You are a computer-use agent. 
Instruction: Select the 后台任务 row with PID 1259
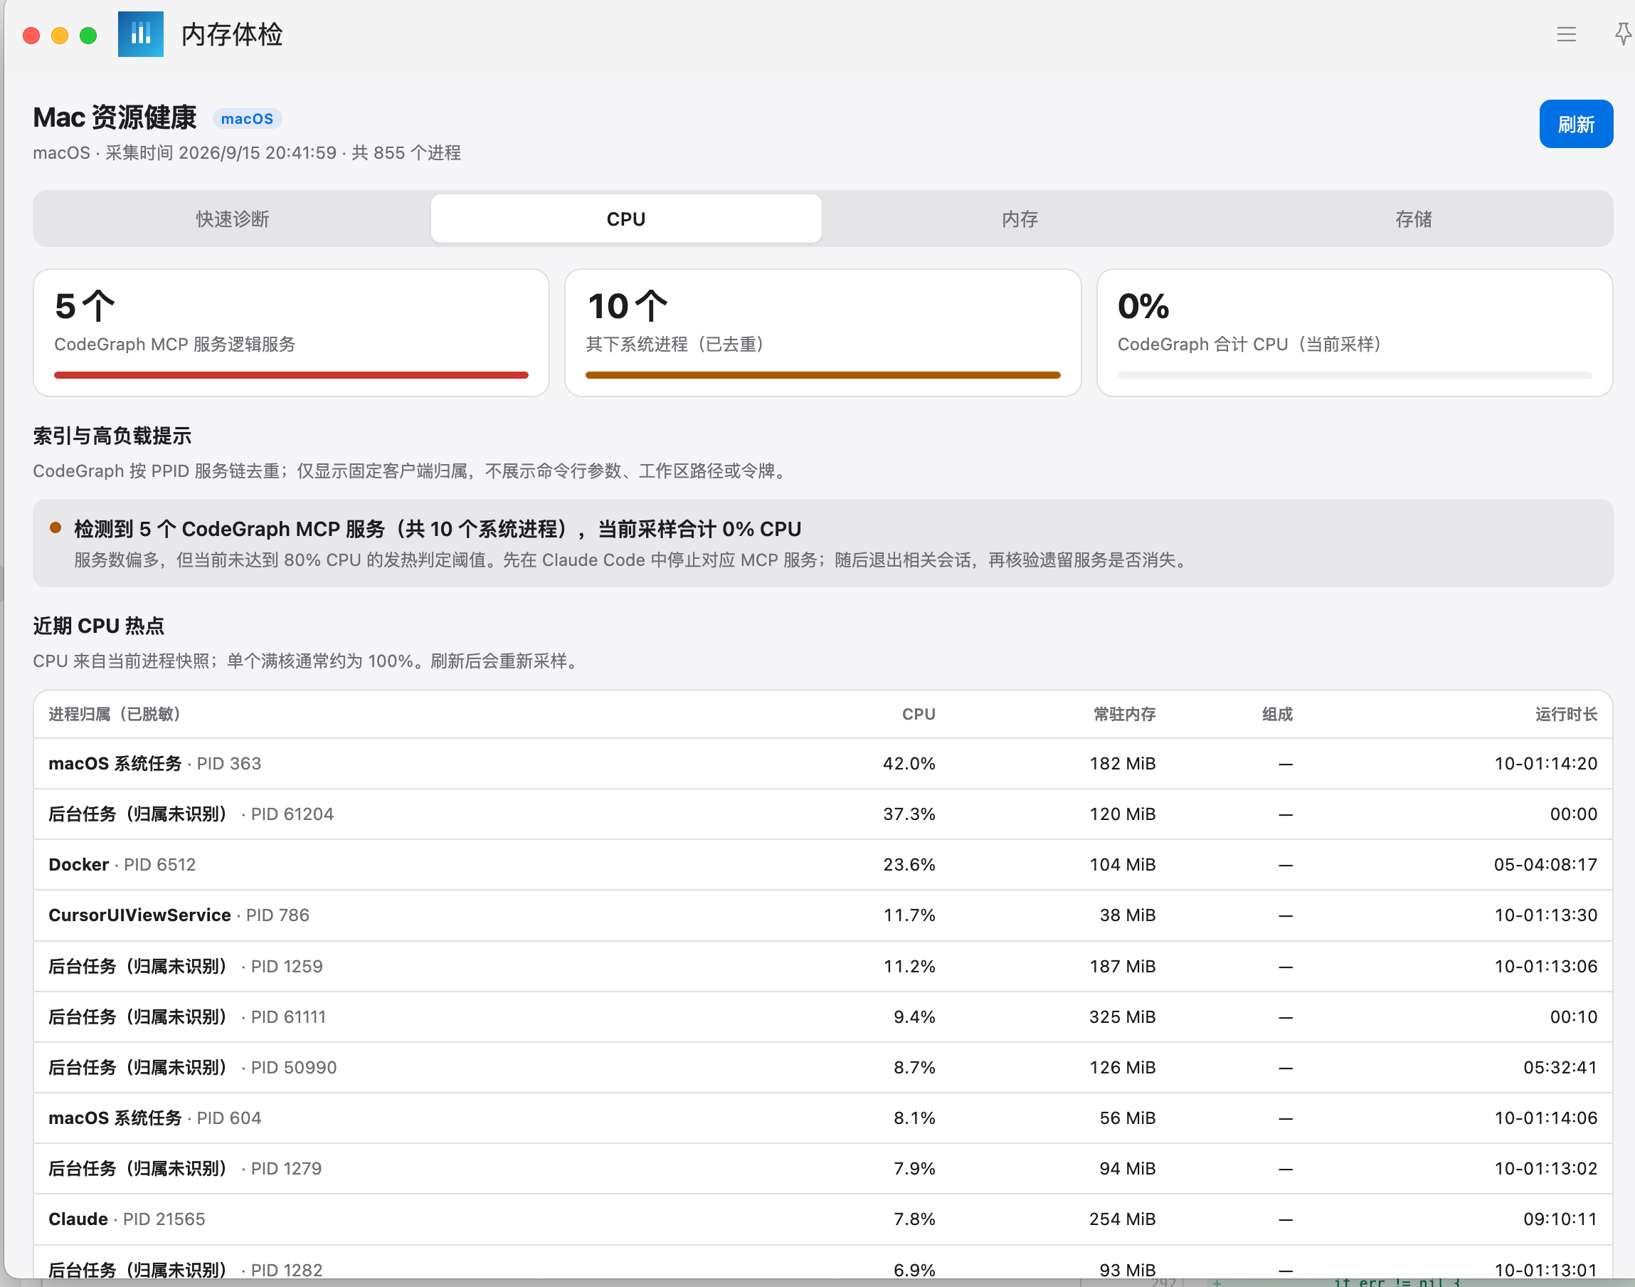822,966
